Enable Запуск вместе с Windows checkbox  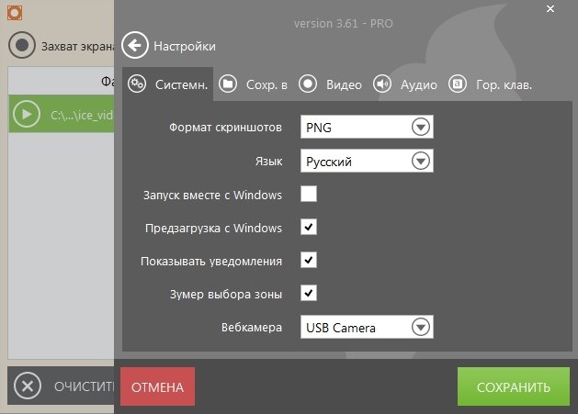click(x=309, y=194)
